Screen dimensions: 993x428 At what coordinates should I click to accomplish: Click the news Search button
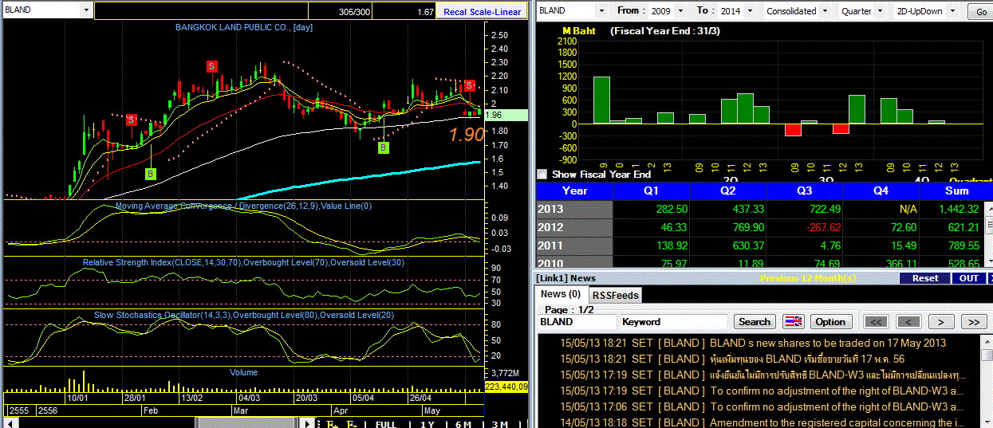point(755,322)
